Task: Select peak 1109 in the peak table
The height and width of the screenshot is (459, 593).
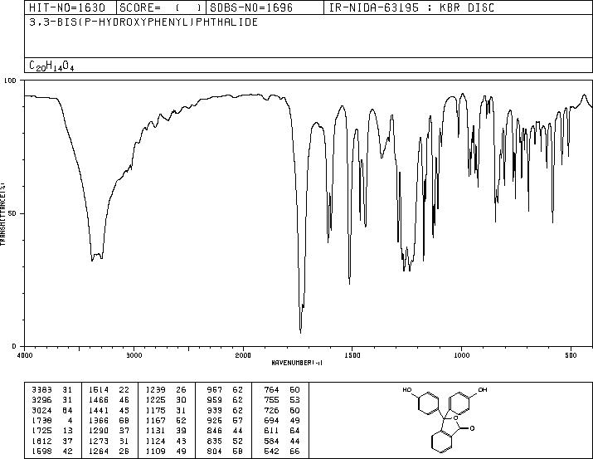Action: tap(155, 451)
